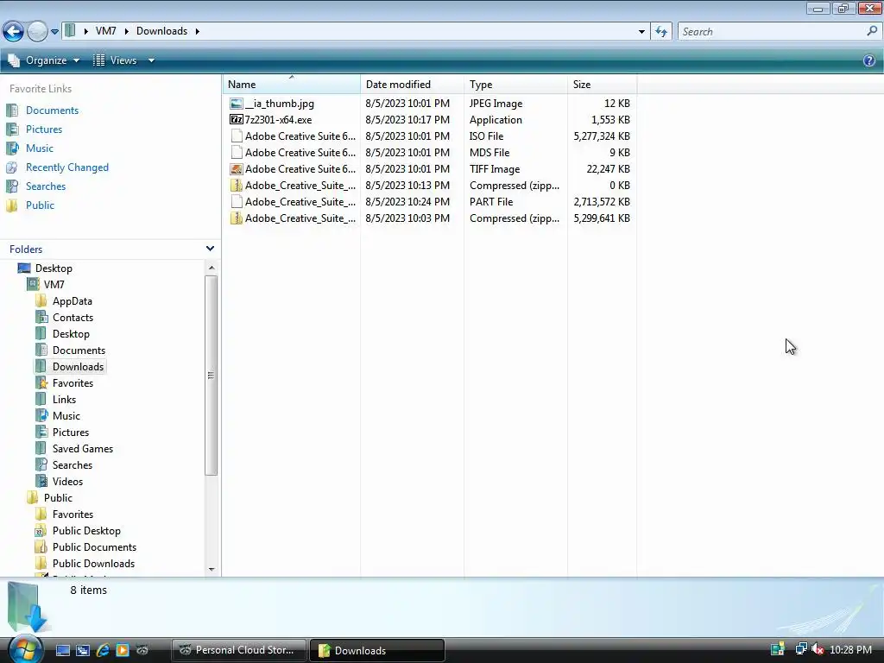This screenshot has height=663, width=884.
Task: Open the recent pages dropdown arrow
Action: (54, 32)
